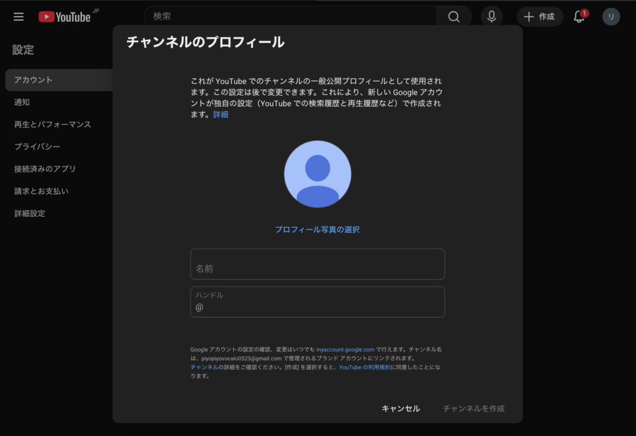Image resolution: width=636 pixels, height=436 pixels.
Task: Open 通知 settings section
Action: point(22,102)
